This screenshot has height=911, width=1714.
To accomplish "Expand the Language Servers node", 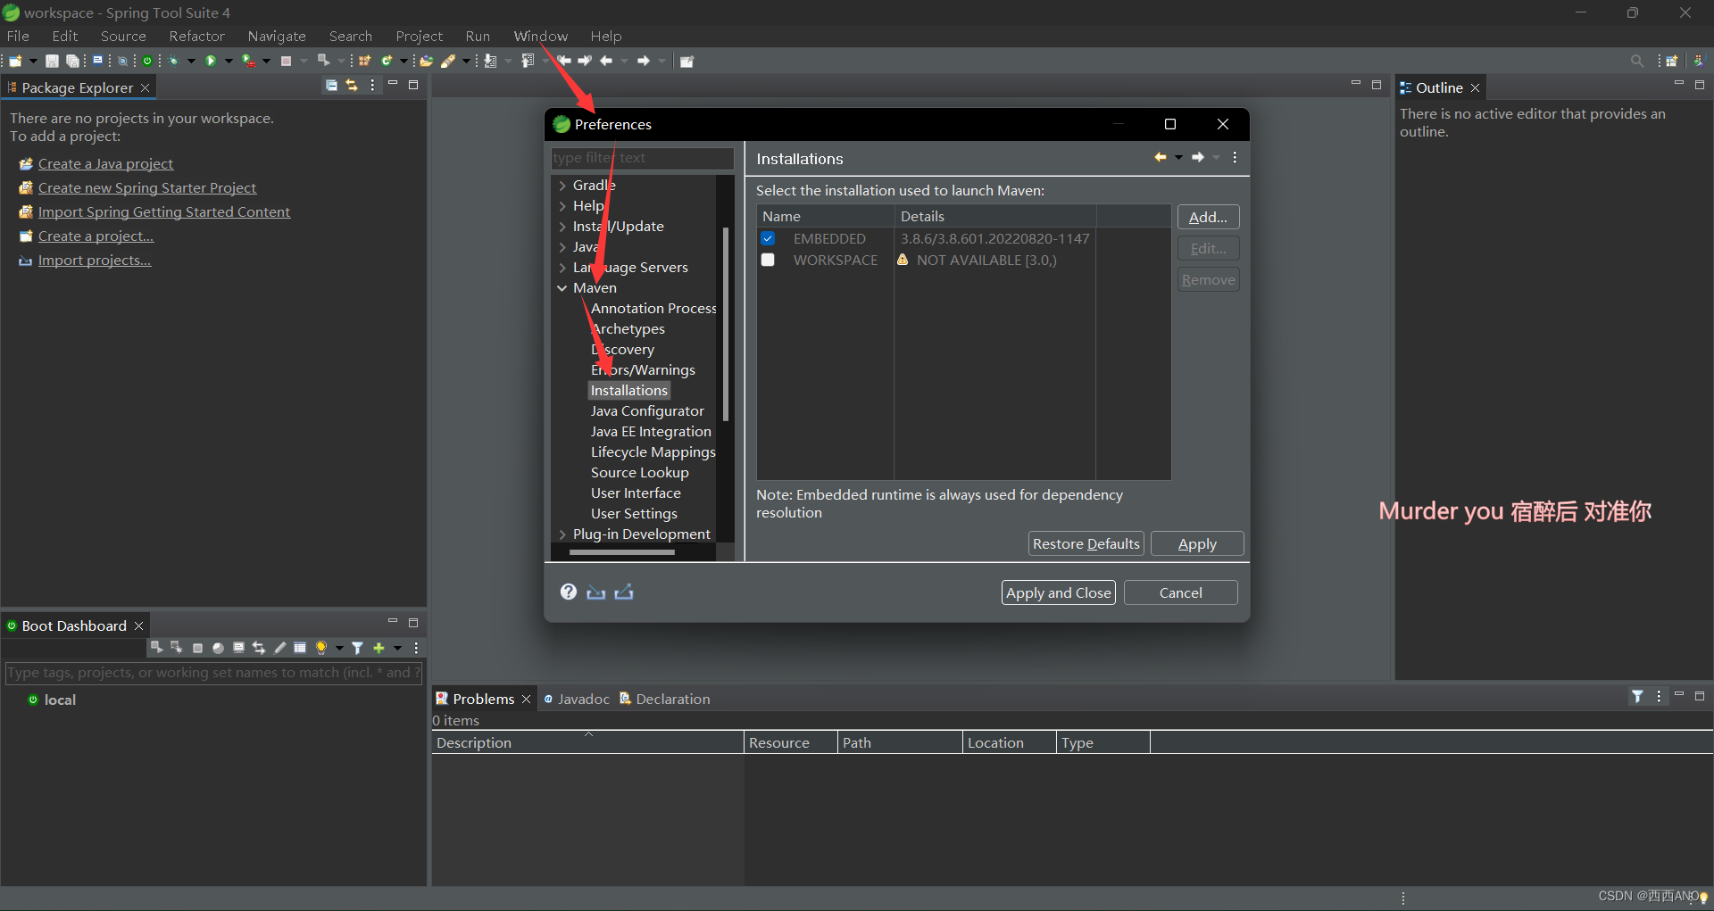I will [x=562, y=268].
